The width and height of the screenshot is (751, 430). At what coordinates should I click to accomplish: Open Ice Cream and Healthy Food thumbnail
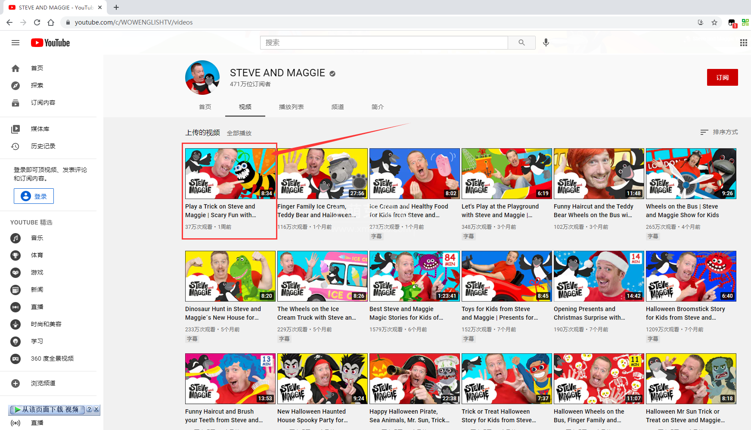415,174
